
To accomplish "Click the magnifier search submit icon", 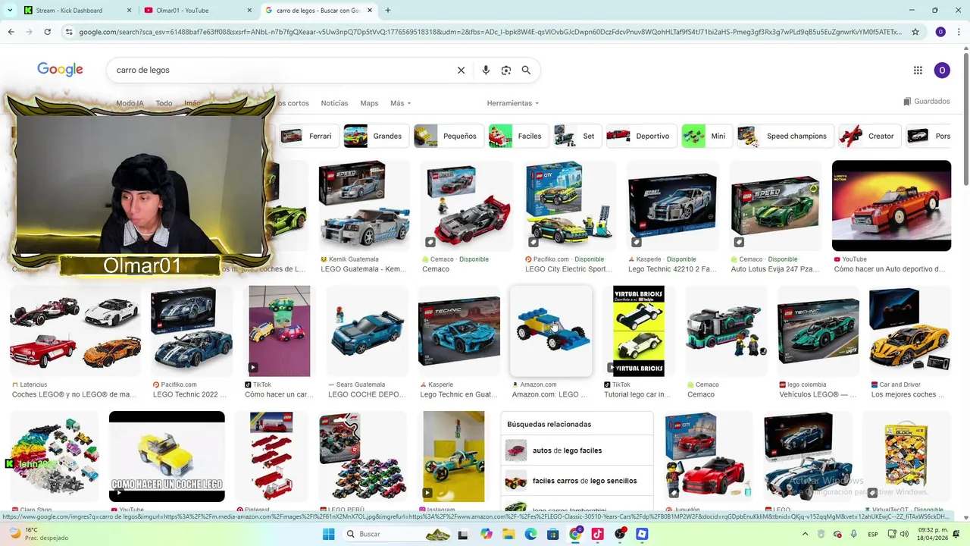I will (x=526, y=70).
